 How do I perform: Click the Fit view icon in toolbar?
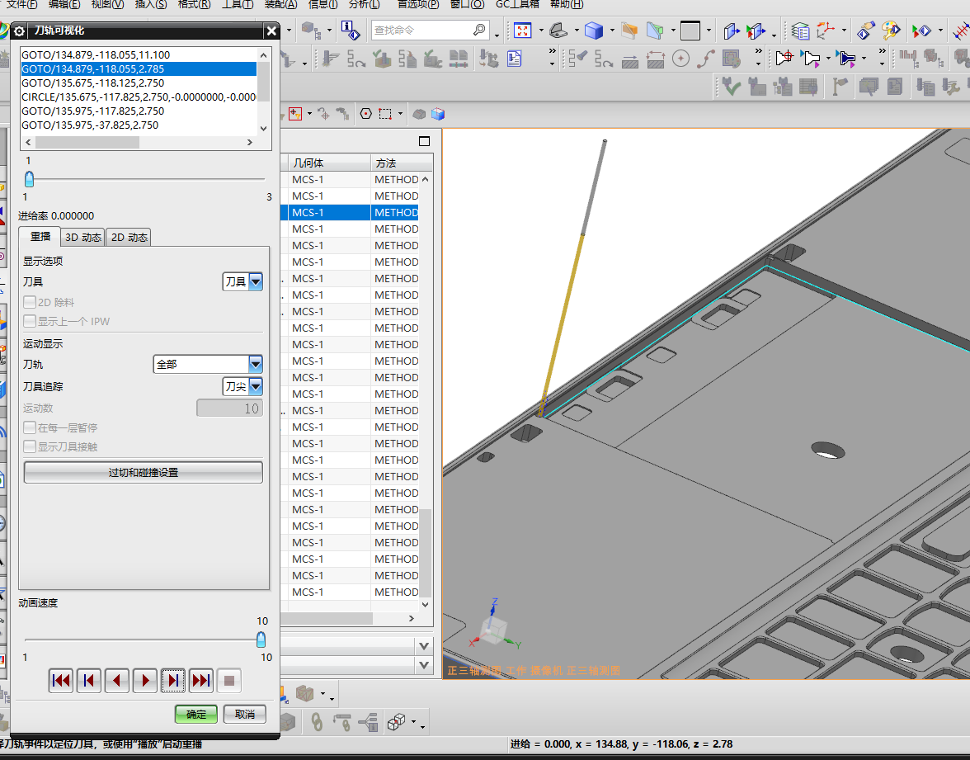[522, 31]
